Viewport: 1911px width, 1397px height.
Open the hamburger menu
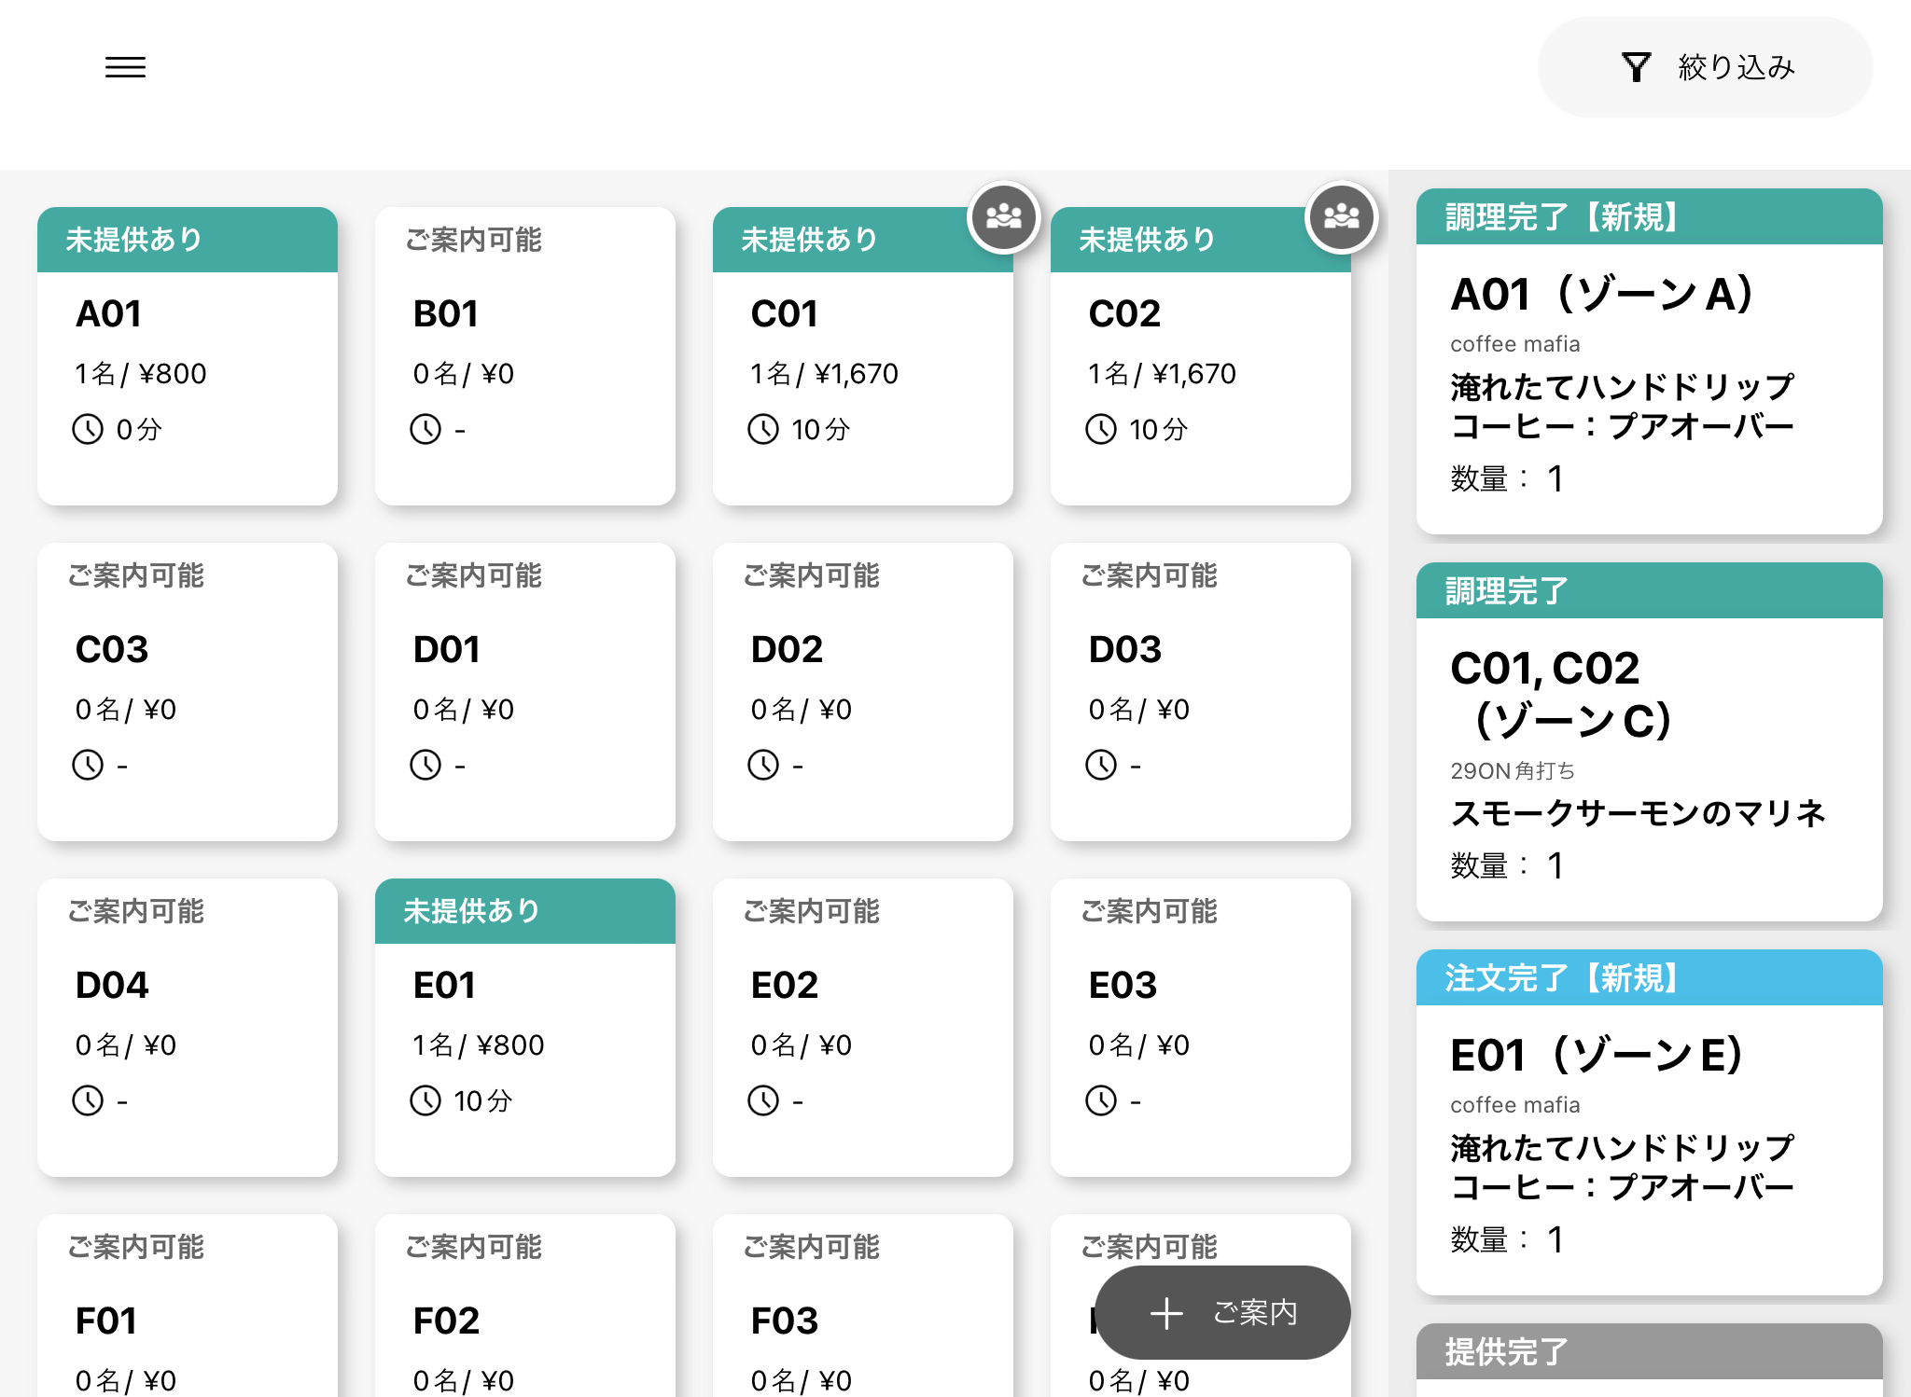pos(125,67)
